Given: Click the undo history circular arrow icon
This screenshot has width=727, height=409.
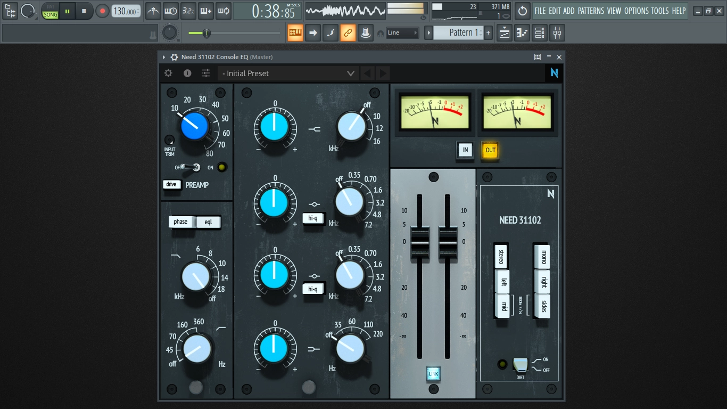Looking at the screenshot, I should (x=523, y=11).
